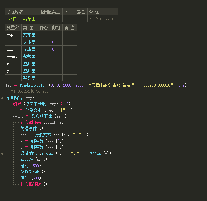The width and height of the screenshot is (207, 201).
Task: Toggle the 易包 cell of the subroutine row
Action: 81,19
